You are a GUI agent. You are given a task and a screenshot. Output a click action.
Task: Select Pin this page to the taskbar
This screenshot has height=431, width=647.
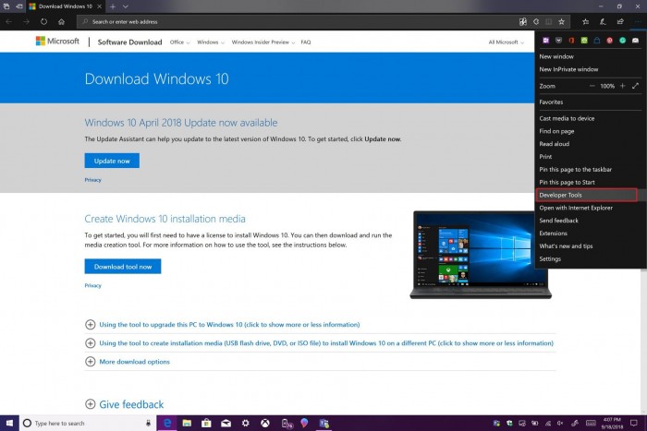point(575,169)
